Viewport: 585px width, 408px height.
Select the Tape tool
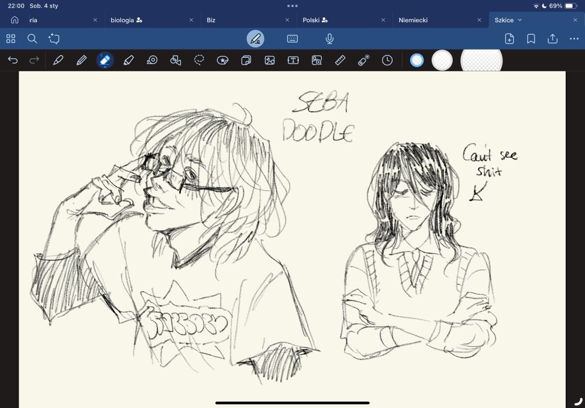tap(152, 60)
